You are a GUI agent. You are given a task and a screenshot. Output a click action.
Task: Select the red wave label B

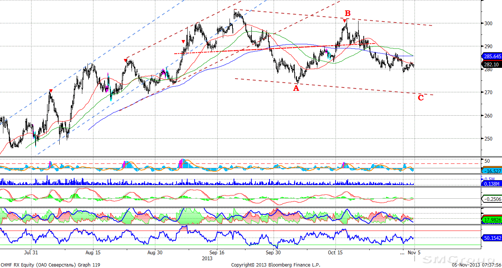(348, 13)
